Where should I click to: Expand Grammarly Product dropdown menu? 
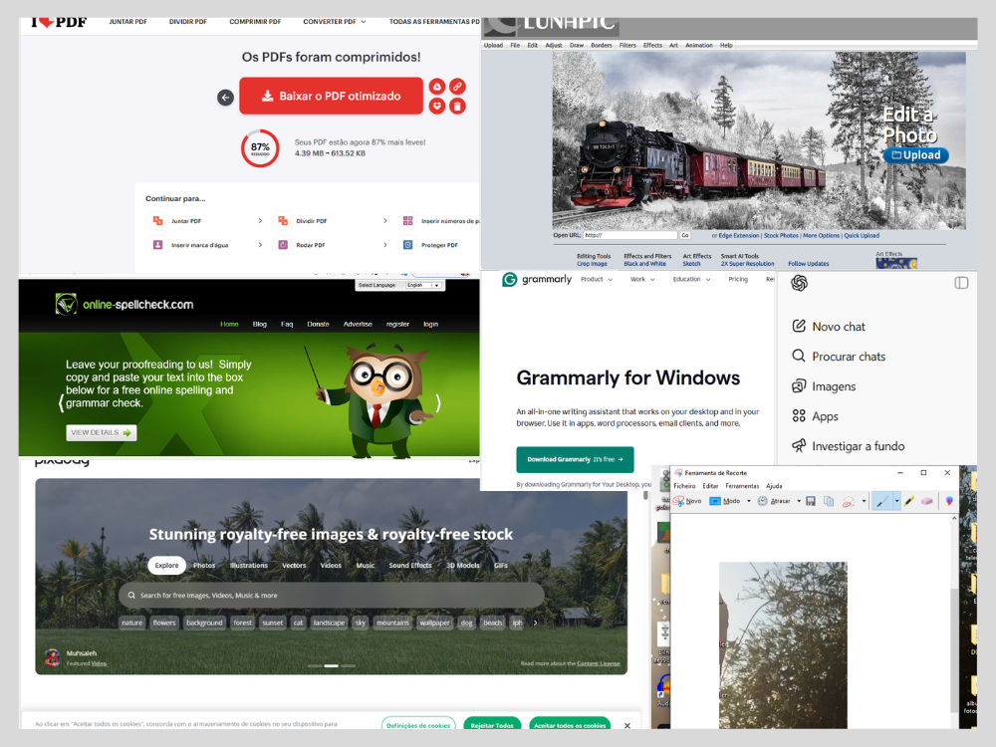[x=597, y=279]
